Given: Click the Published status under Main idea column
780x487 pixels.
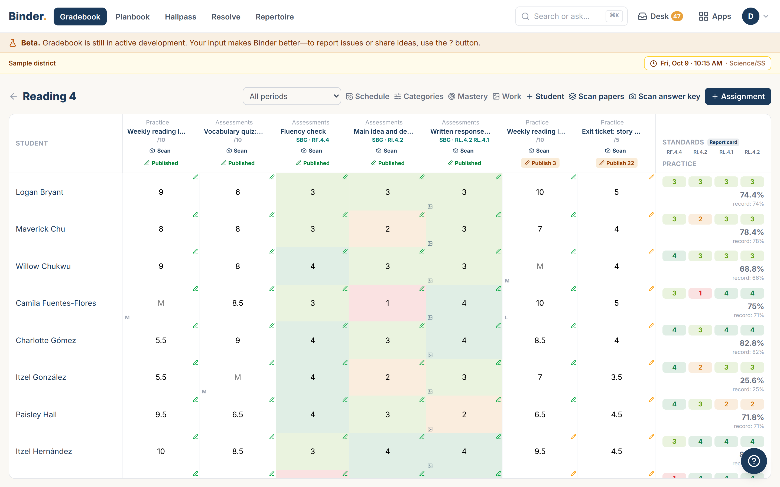Looking at the screenshot, I should pos(387,163).
